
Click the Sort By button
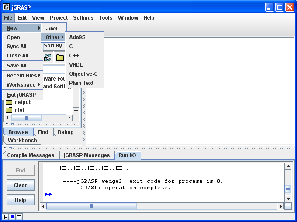[54, 46]
